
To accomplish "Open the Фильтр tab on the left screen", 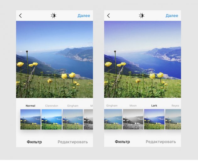I will 34,142.
